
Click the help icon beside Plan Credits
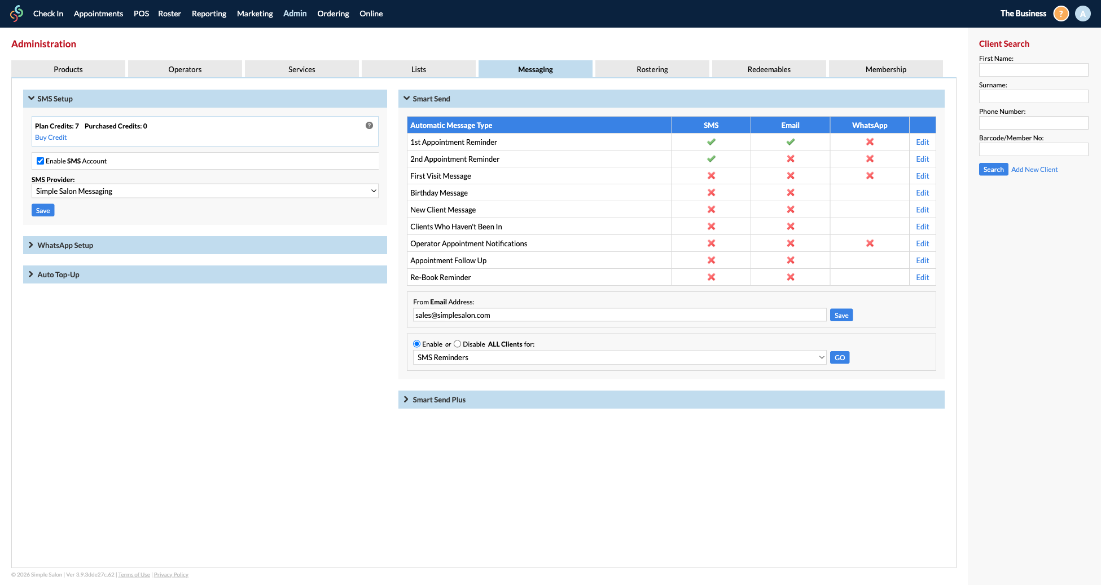pyautogui.click(x=369, y=125)
